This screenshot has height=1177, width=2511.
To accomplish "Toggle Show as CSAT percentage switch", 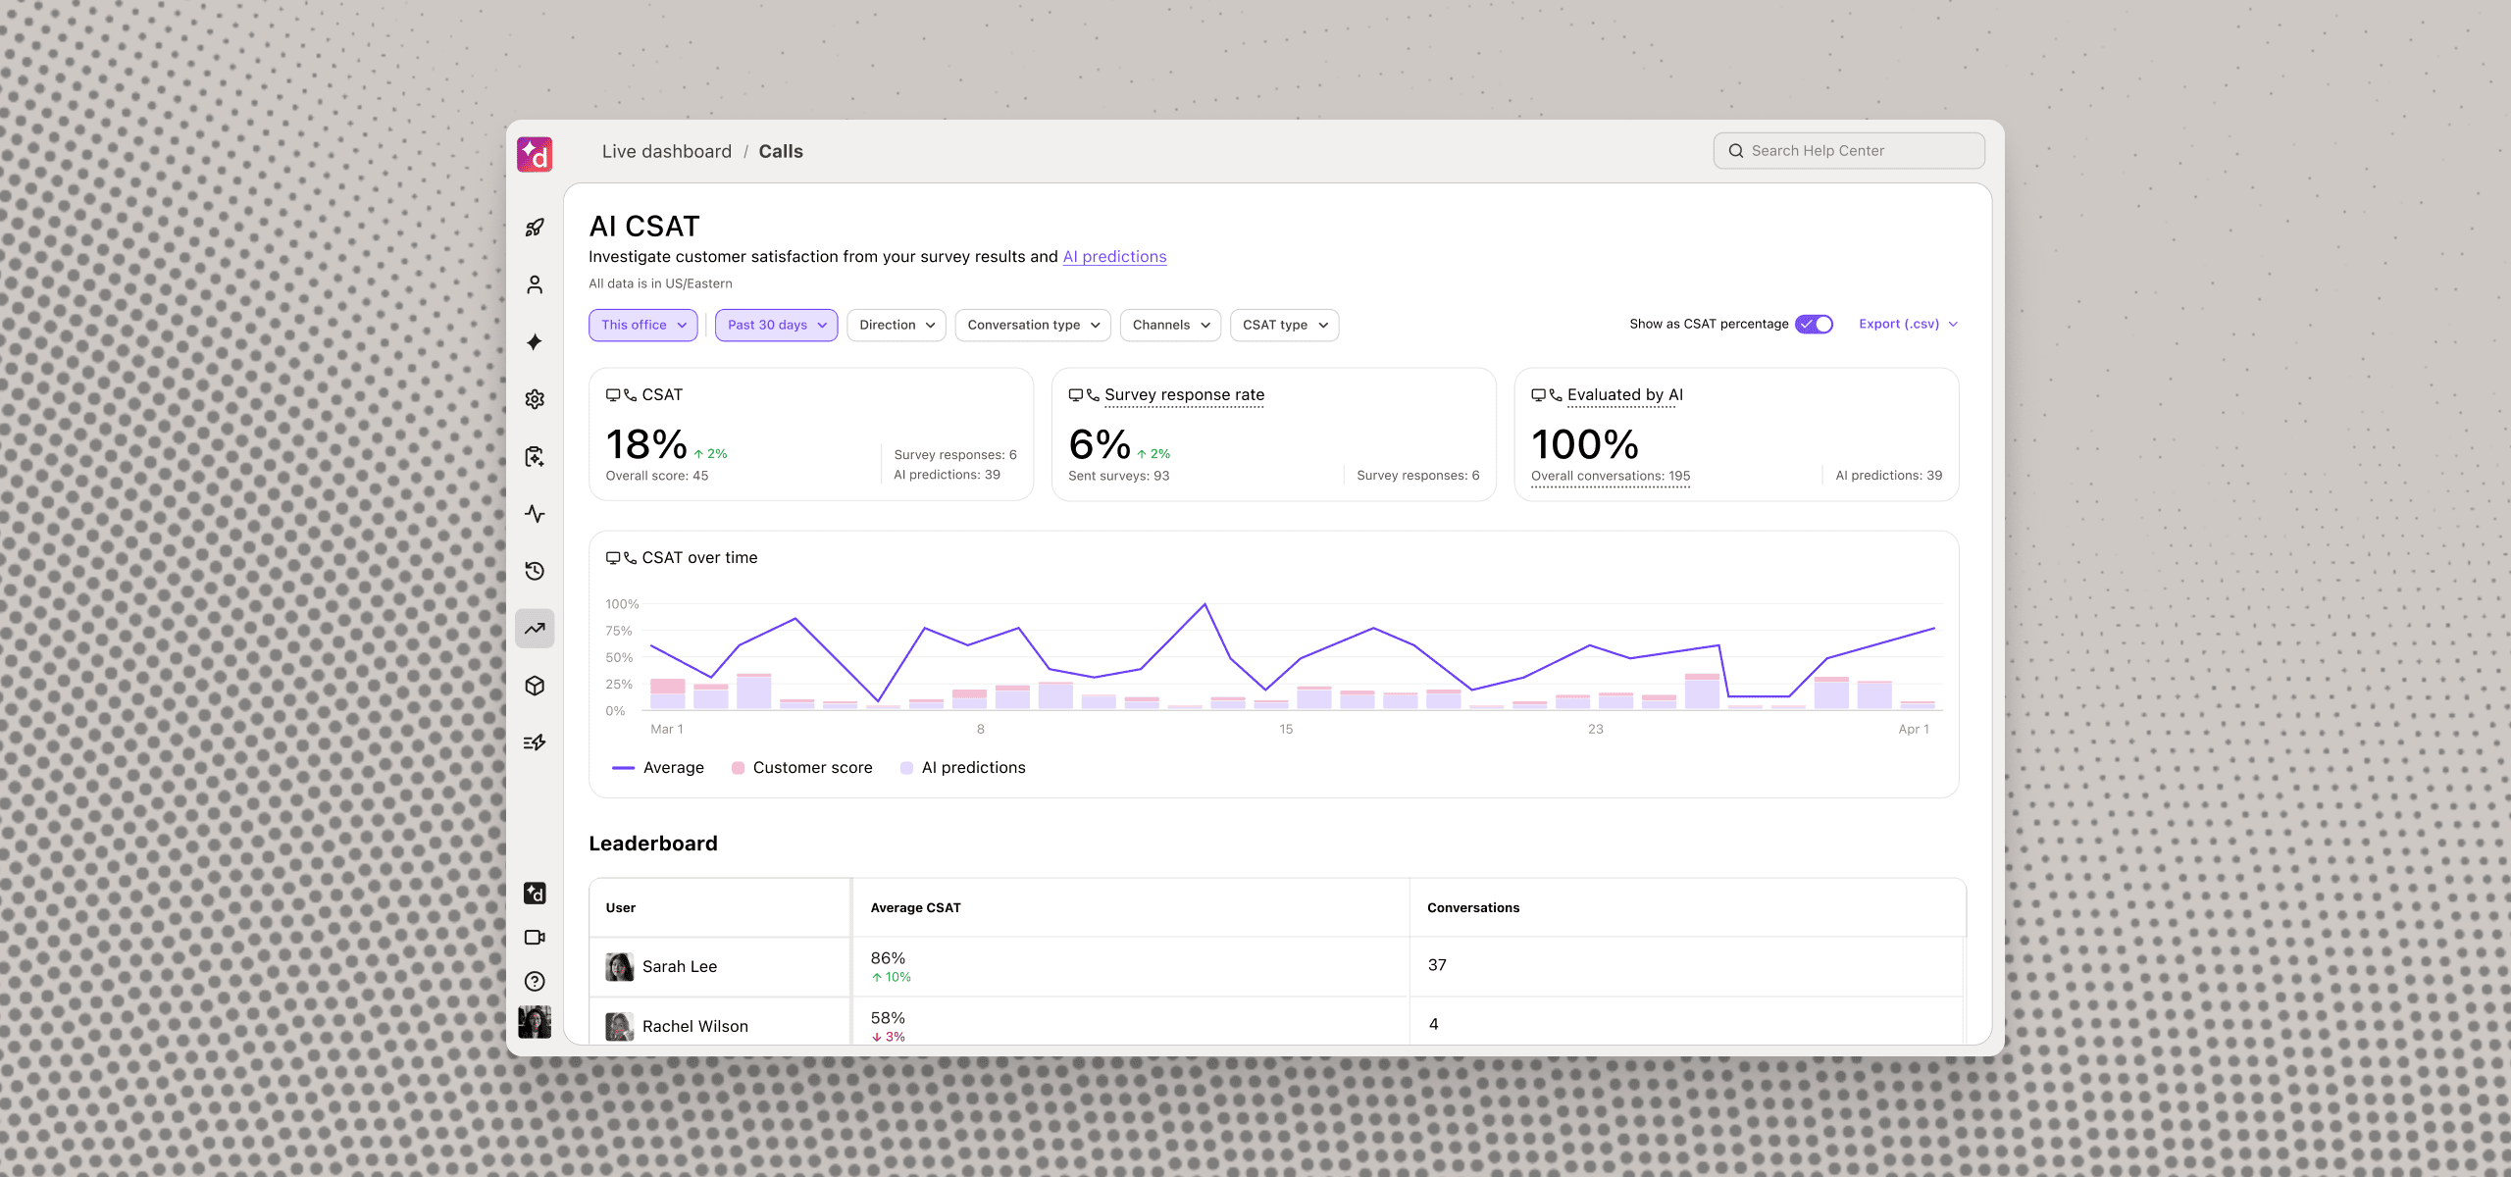I will tap(1815, 324).
